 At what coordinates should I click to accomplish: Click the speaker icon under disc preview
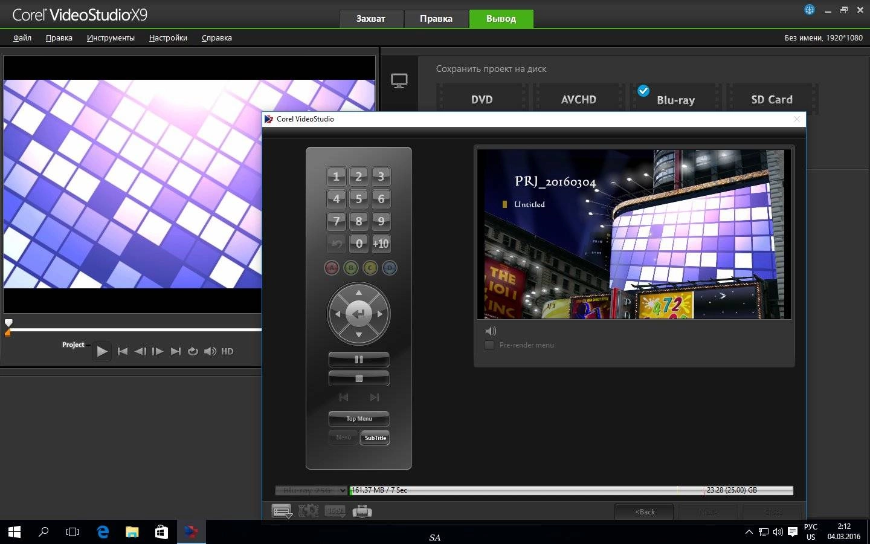pyautogui.click(x=491, y=331)
